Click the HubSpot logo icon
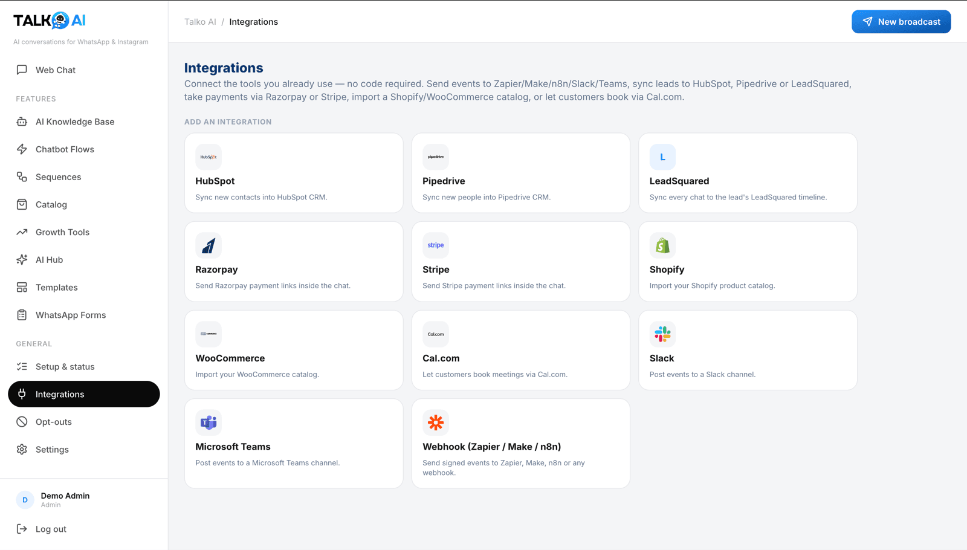967x550 pixels. tap(209, 157)
